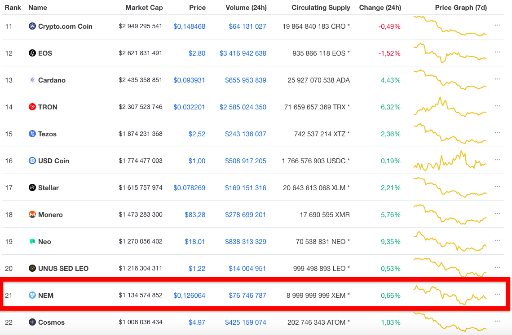
Task: Click the $655 953 839 volume link
Action: click(x=246, y=80)
